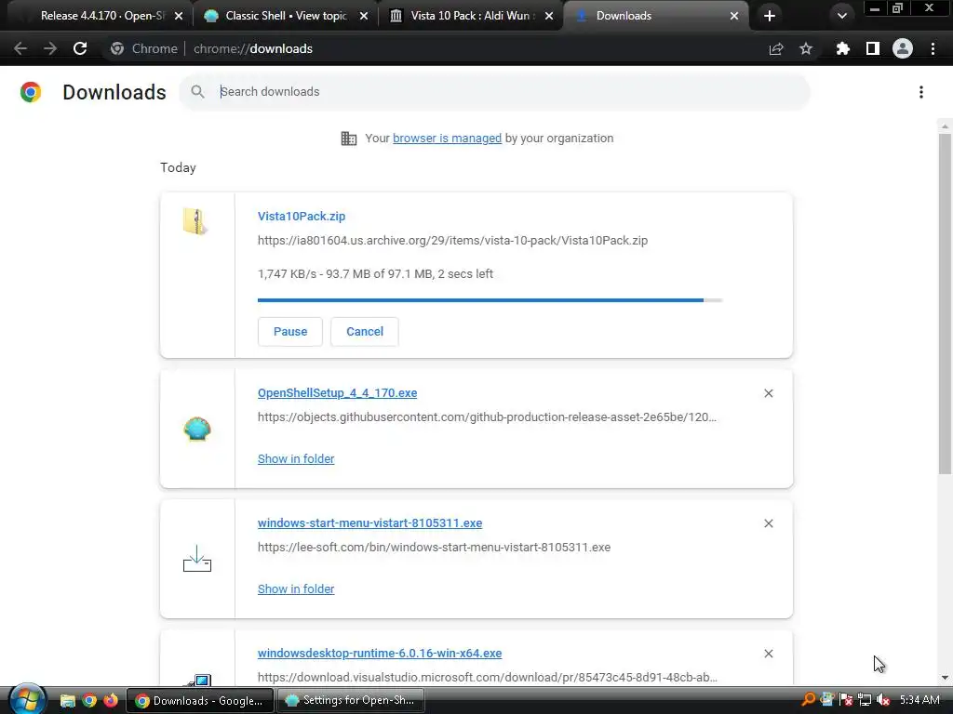
Task: Open OpenShellSetup_4_4_170.exe file link
Action: 337,393
